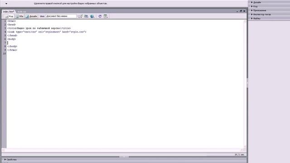Click line number 10 in gutter
290x163 pixels.
click(4, 53)
